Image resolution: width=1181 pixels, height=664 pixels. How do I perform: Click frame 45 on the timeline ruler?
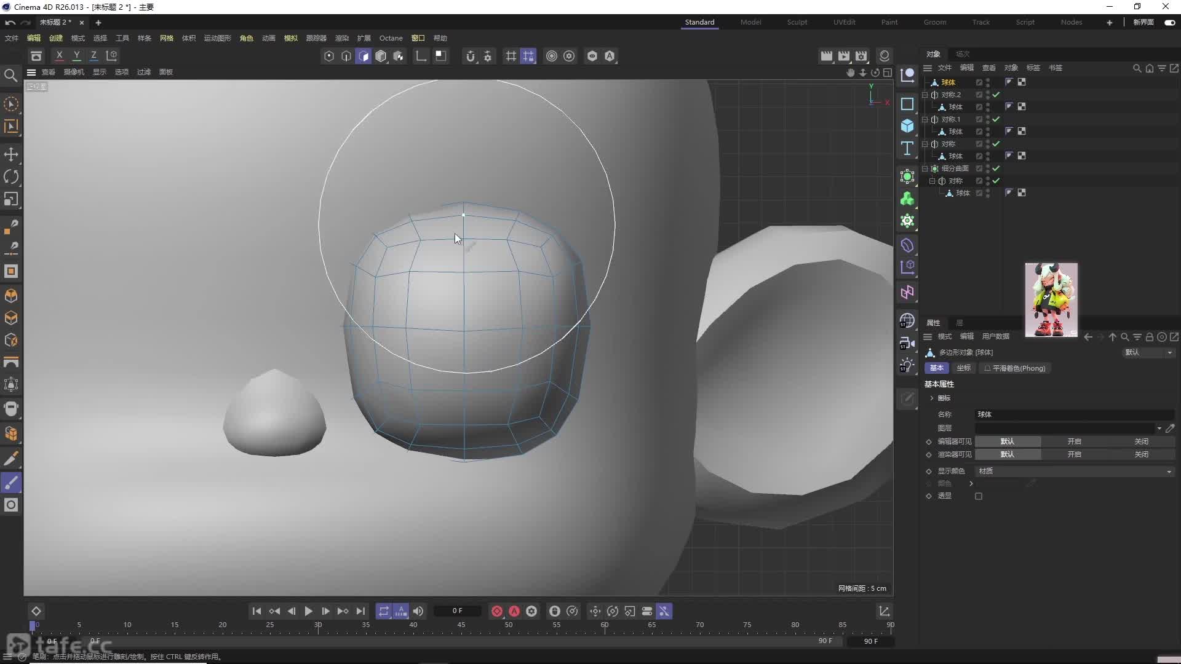tap(461, 625)
